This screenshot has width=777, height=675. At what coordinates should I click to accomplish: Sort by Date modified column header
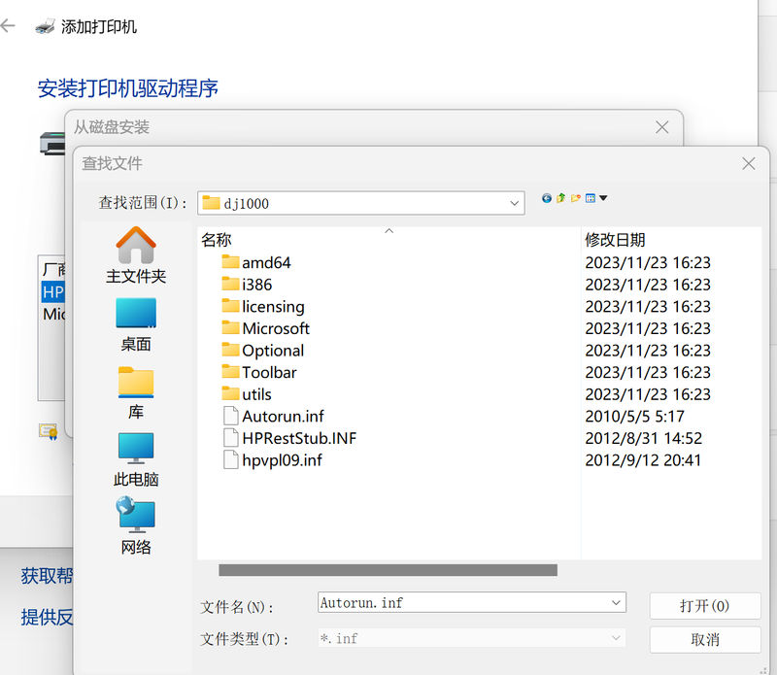point(615,239)
